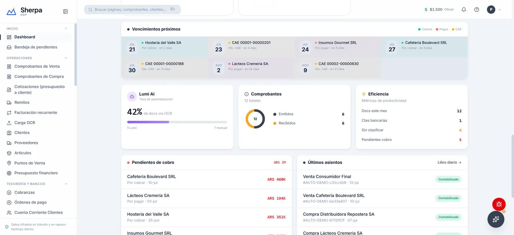The image size is (514, 235).
Task: Open the AI sparkle assistant button
Action: [x=496, y=219]
